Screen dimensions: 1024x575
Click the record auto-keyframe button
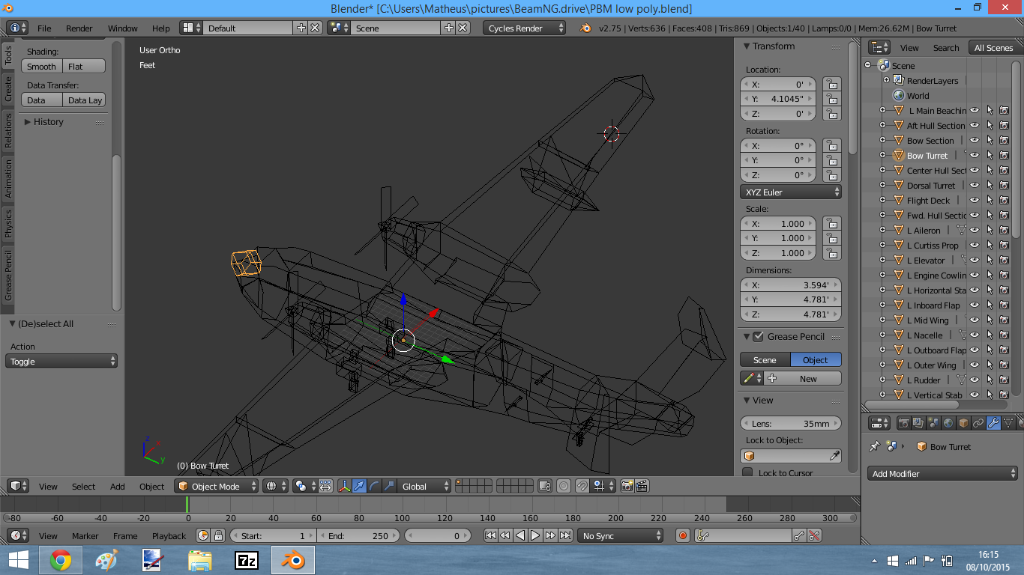tap(682, 535)
